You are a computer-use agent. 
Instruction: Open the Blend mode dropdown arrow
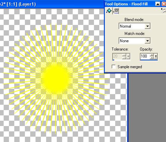click(147, 26)
